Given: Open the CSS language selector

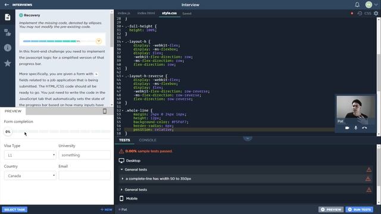Looking at the screenshot, I should click(368, 13).
